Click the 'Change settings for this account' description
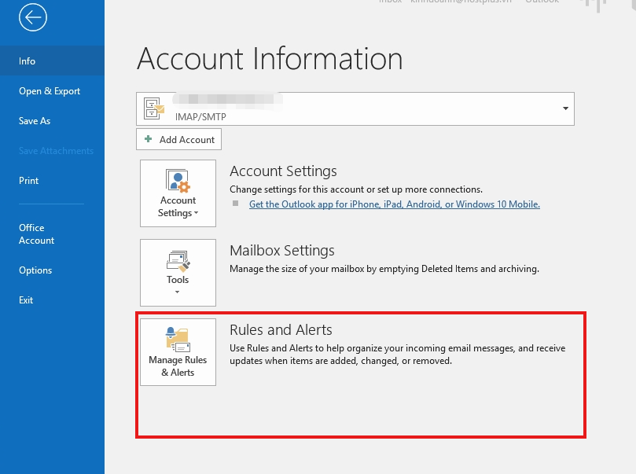Viewport: 636px width, 474px height. coord(356,189)
